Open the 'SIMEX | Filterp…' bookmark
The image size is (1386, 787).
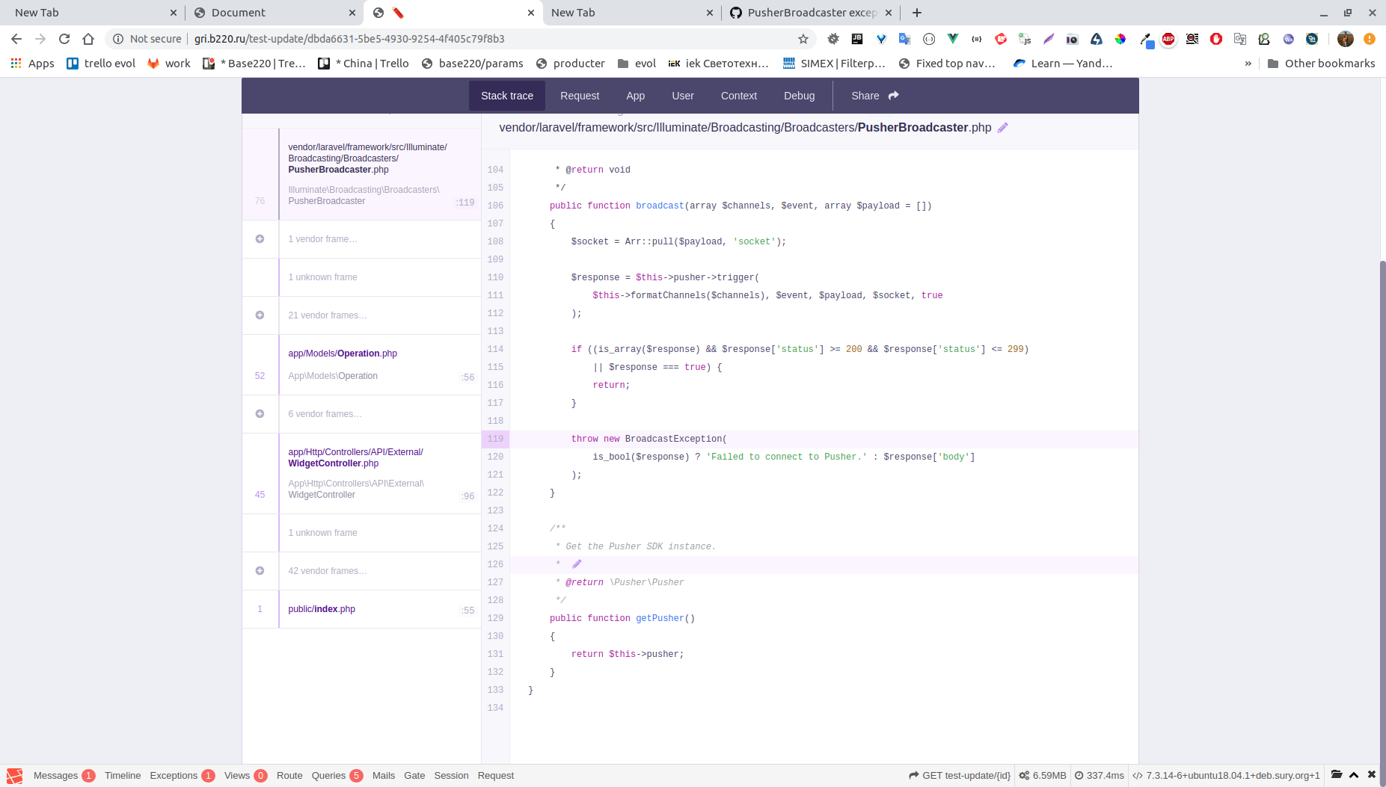pyautogui.click(x=834, y=64)
